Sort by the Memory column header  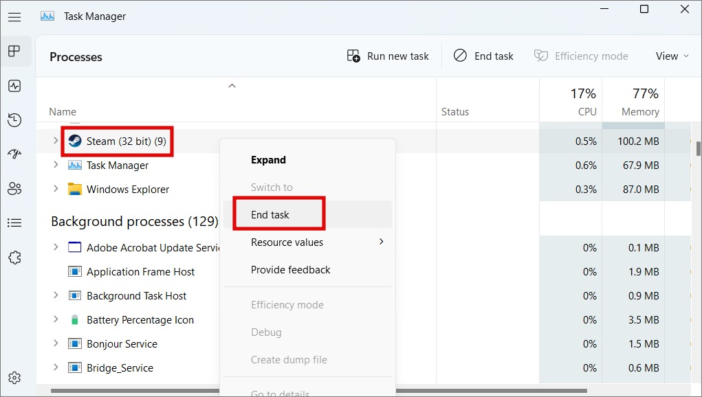click(640, 112)
